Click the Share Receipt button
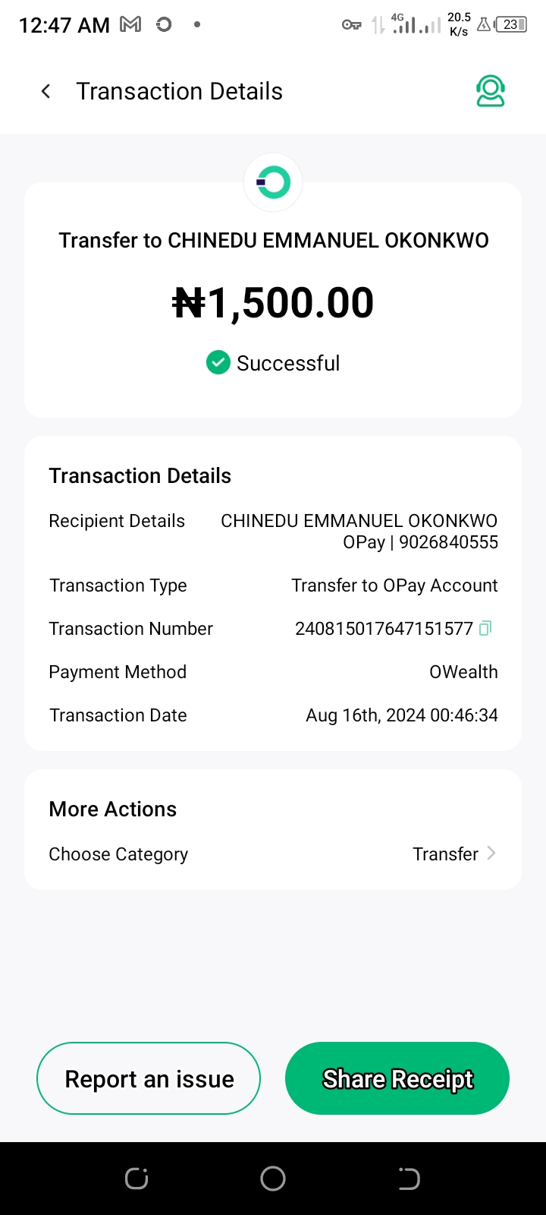 [x=397, y=1078]
